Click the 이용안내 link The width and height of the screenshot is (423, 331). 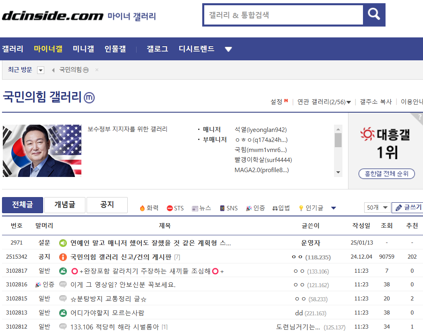click(x=412, y=102)
